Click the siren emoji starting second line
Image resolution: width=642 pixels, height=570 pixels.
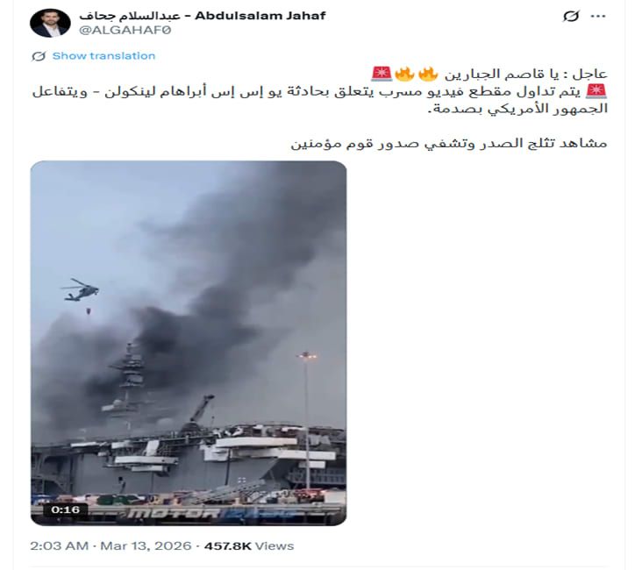(x=596, y=91)
